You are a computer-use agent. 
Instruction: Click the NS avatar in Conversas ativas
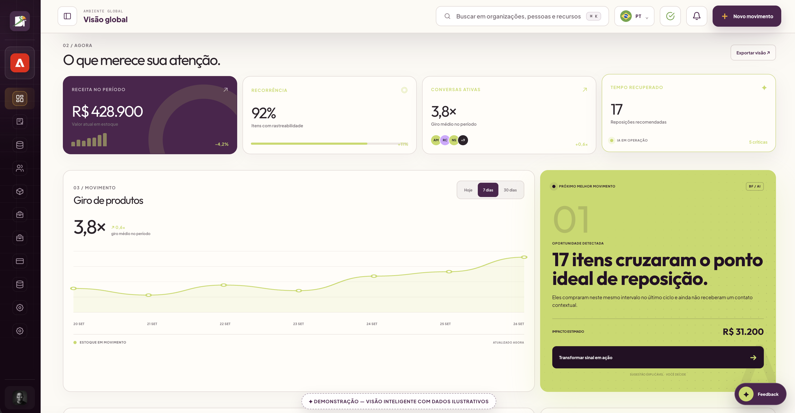pyautogui.click(x=454, y=140)
